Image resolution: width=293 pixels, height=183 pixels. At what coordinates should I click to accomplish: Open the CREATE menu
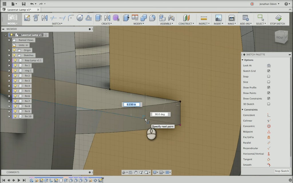106,24
